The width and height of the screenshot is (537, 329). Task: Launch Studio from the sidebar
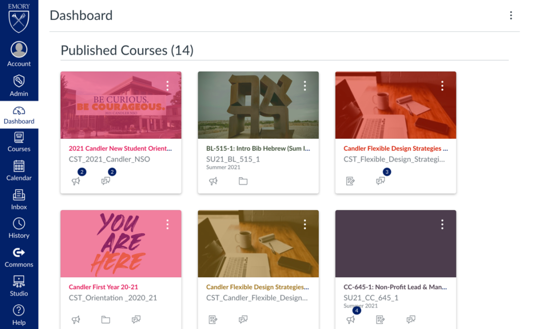pos(19,286)
